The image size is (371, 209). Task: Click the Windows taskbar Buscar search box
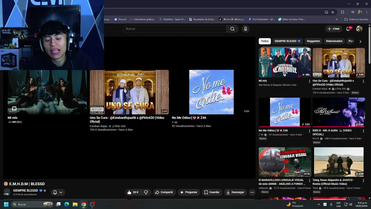click(32, 204)
